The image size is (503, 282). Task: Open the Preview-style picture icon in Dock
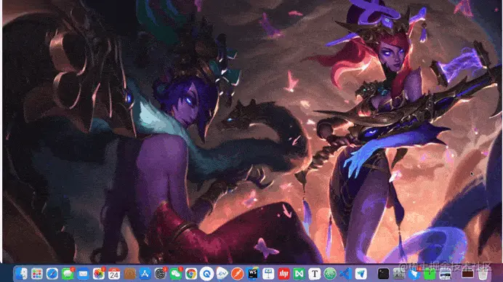[446, 274]
